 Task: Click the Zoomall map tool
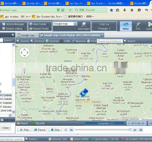coord(52,41)
